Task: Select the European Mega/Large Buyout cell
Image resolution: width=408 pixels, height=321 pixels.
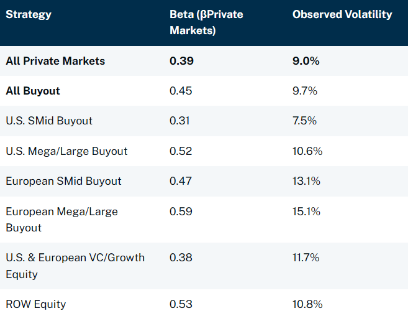Action: pos(61,220)
